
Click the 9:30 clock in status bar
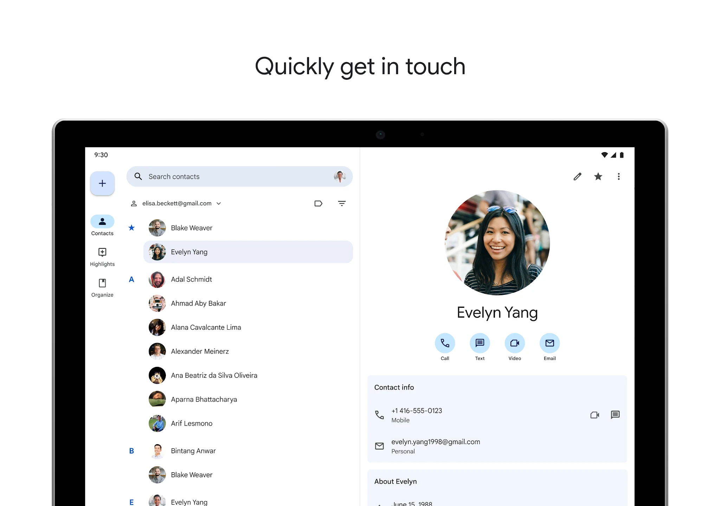click(101, 155)
